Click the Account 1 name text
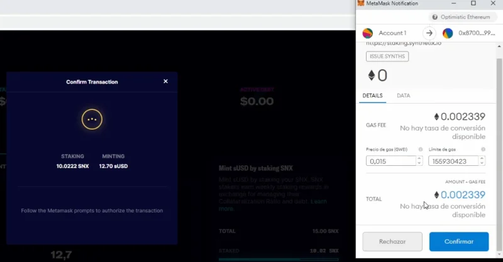This screenshot has width=503, height=262. 392,33
